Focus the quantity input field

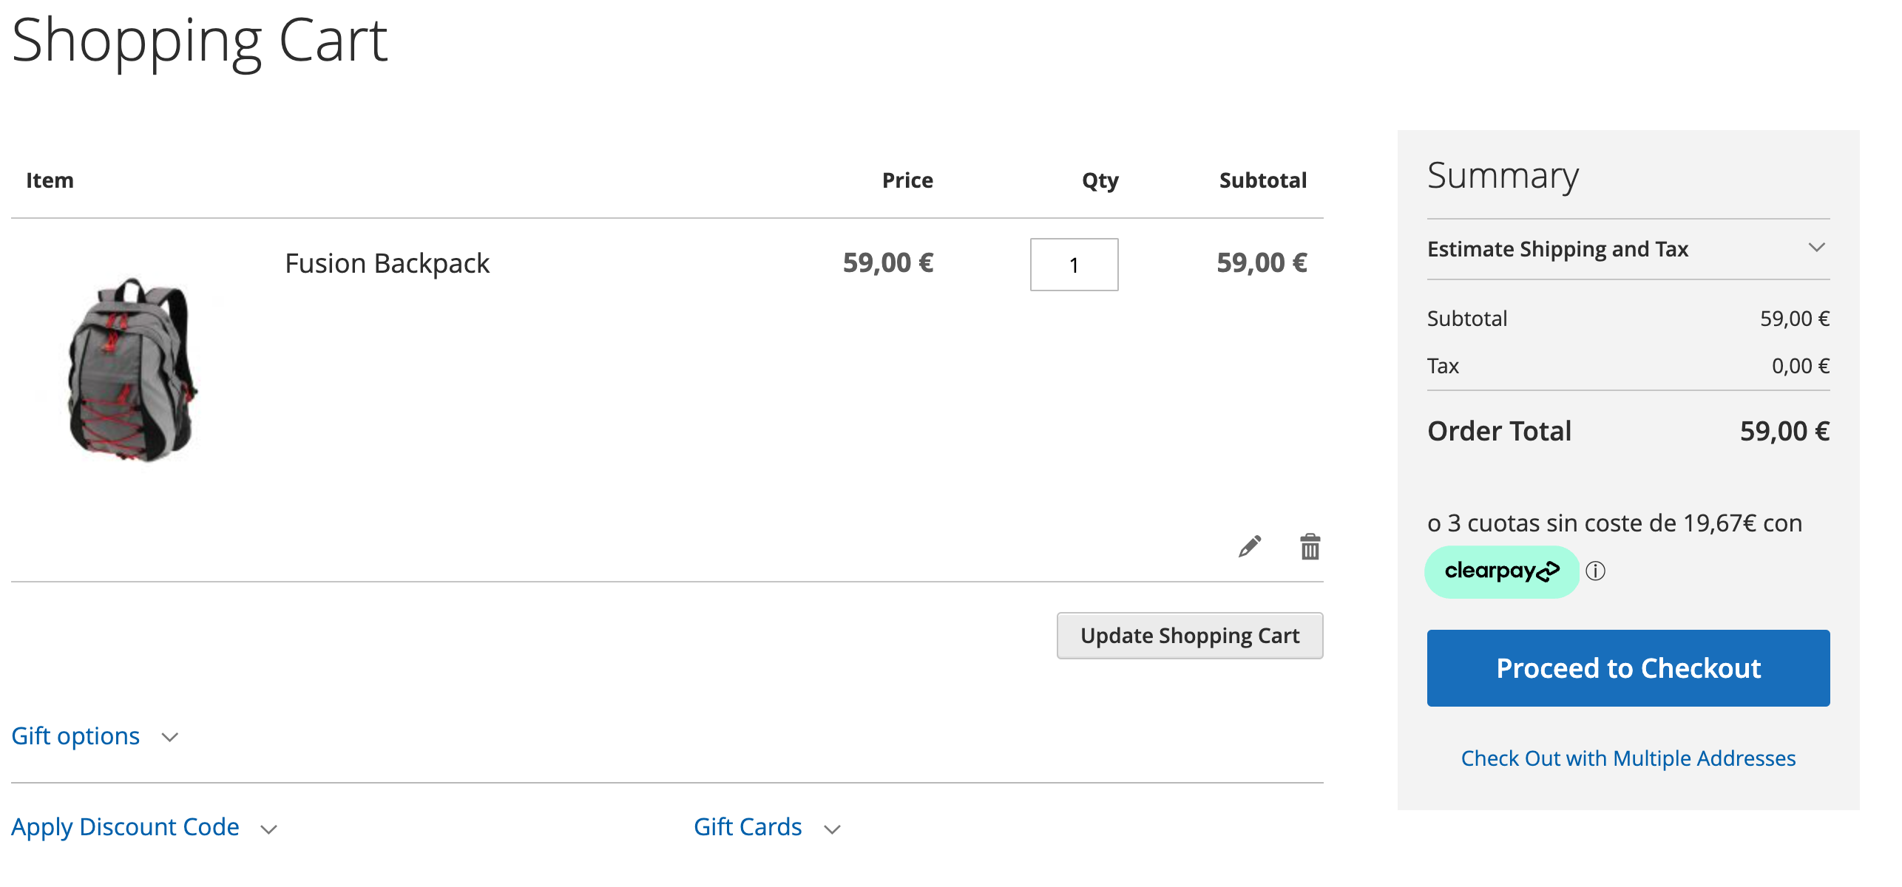[x=1074, y=265]
